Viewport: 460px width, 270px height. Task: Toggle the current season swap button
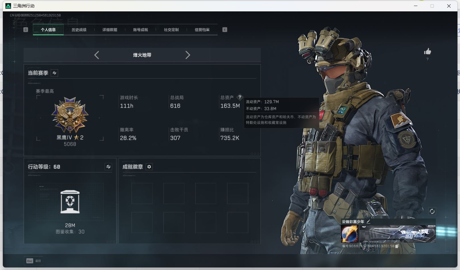click(x=54, y=73)
